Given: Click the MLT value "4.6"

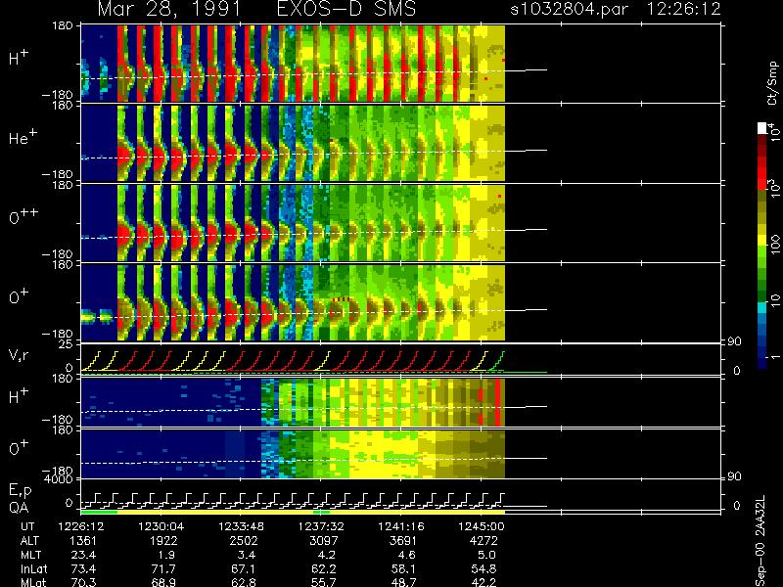Looking at the screenshot, I should tap(405, 555).
